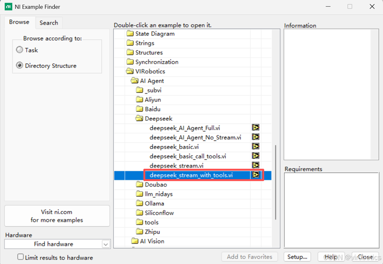Click the Help button
Viewport: 383px width, 264px height.
tap(331, 256)
